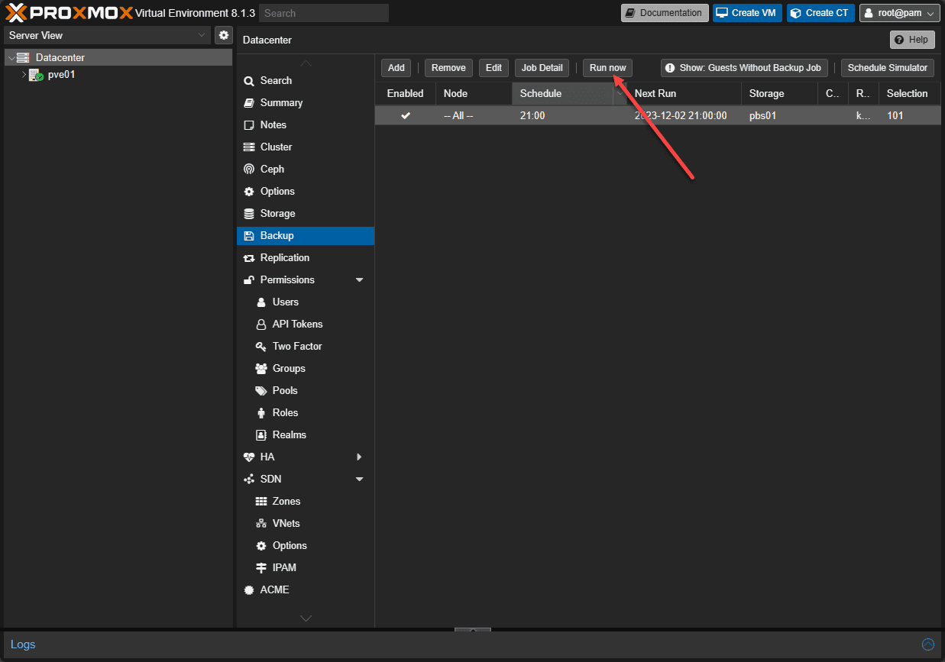945x662 pixels.
Task: Click the SDN network icon
Action: (249, 480)
